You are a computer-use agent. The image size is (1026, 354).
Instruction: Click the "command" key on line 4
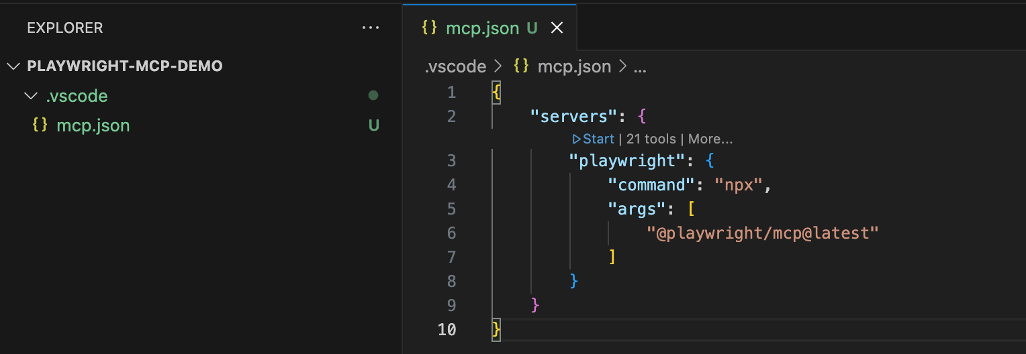[651, 185]
